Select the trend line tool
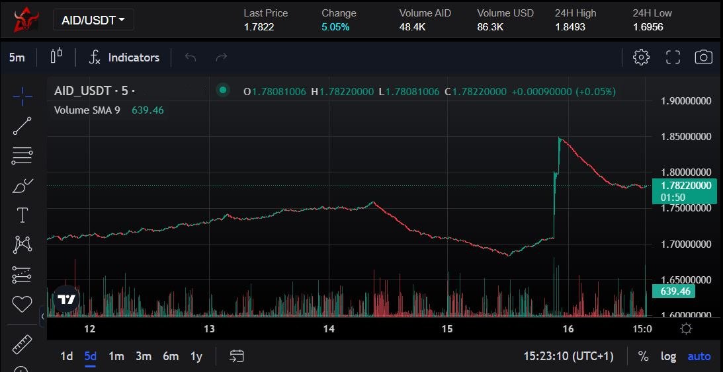 [22, 126]
